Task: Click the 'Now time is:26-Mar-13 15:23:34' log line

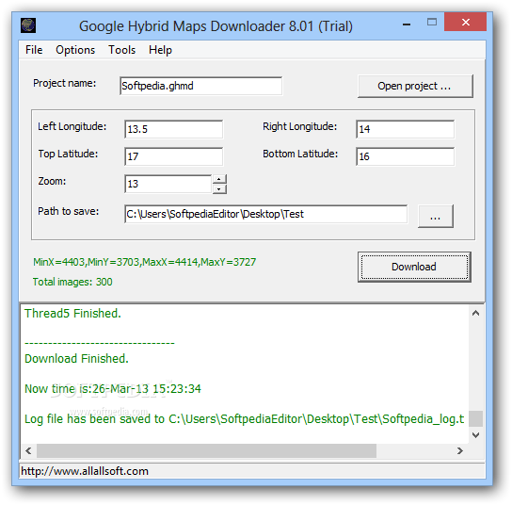Action: (x=113, y=388)
